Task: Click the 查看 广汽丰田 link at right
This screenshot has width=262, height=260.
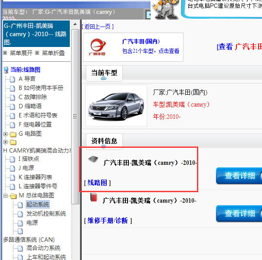Action: [x=239, y=47]
